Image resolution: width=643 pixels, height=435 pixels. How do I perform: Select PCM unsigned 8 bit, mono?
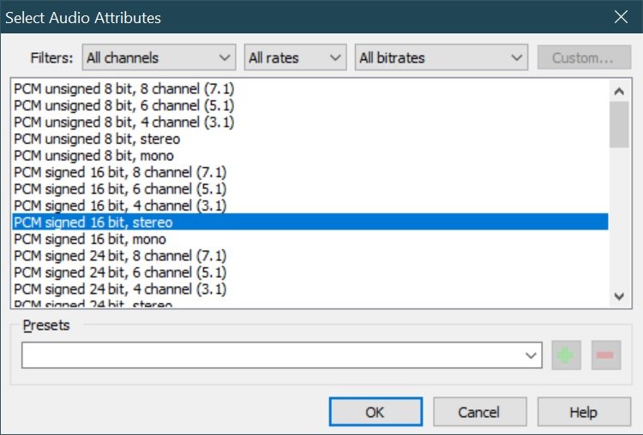pos(94,156)
